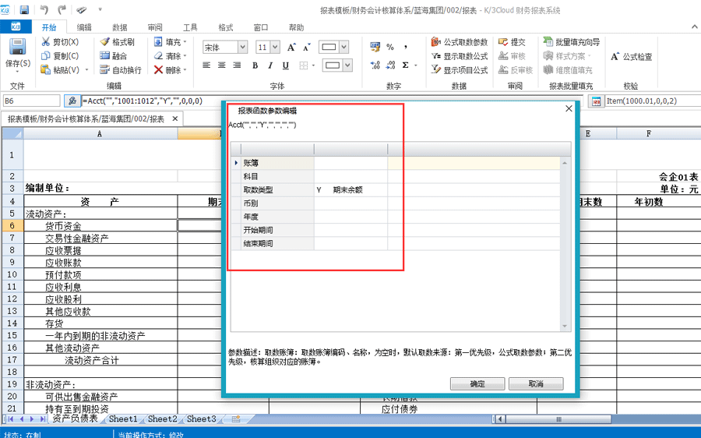Image resolution: width=701 pixels, height=438 pixels.
Task: Click the 复制(C) copy button
Action: (60, 56)
